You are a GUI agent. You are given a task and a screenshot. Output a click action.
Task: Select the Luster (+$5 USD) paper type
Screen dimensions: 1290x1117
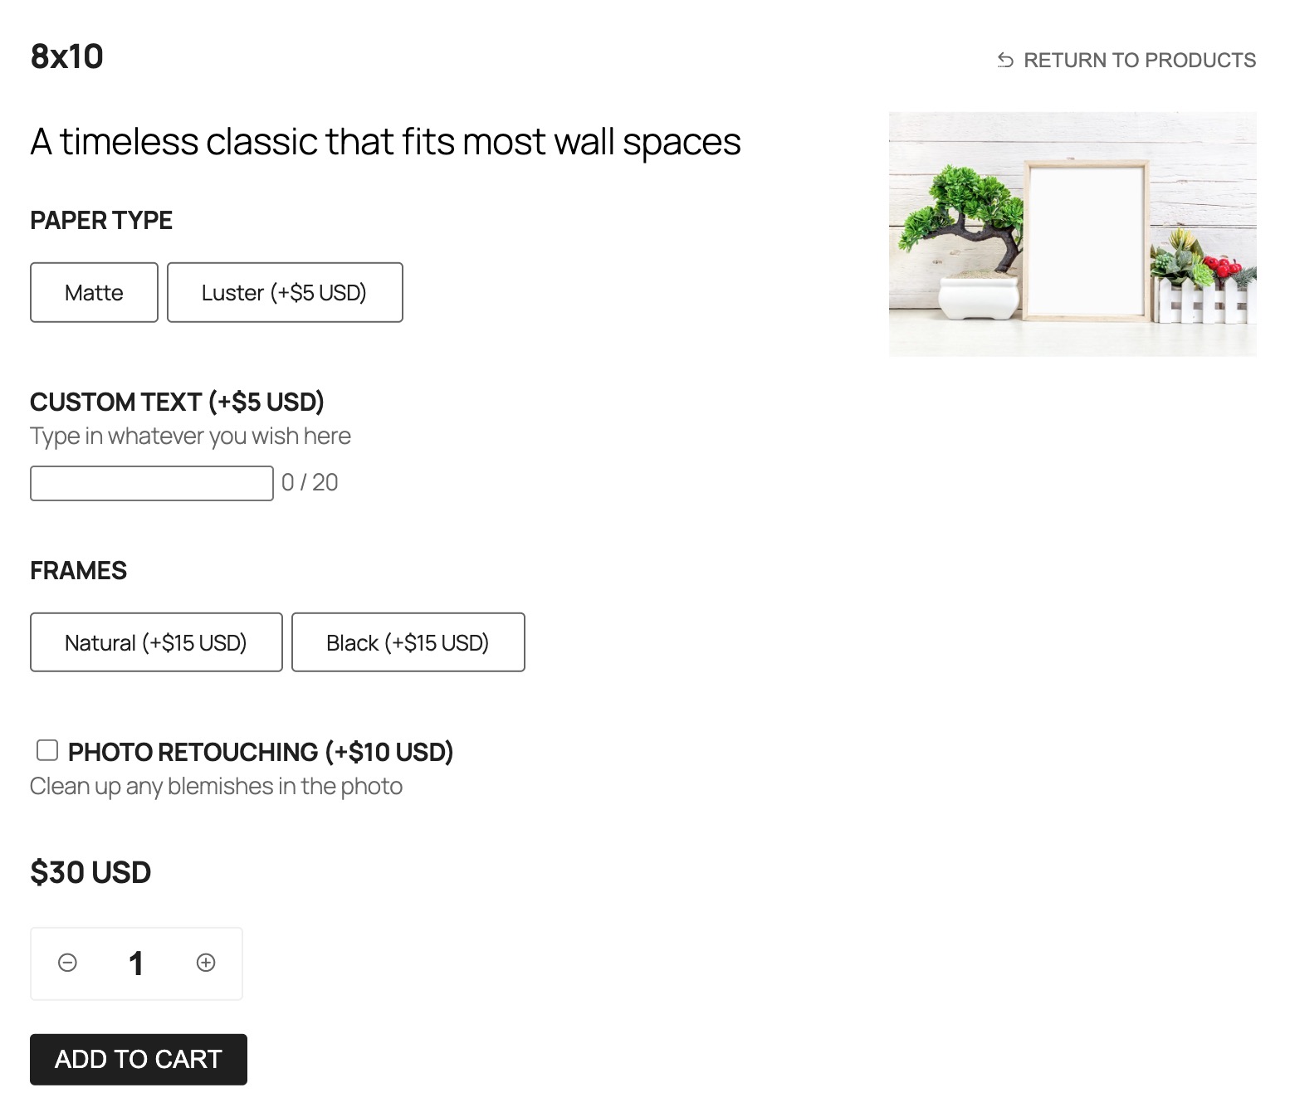285,292
